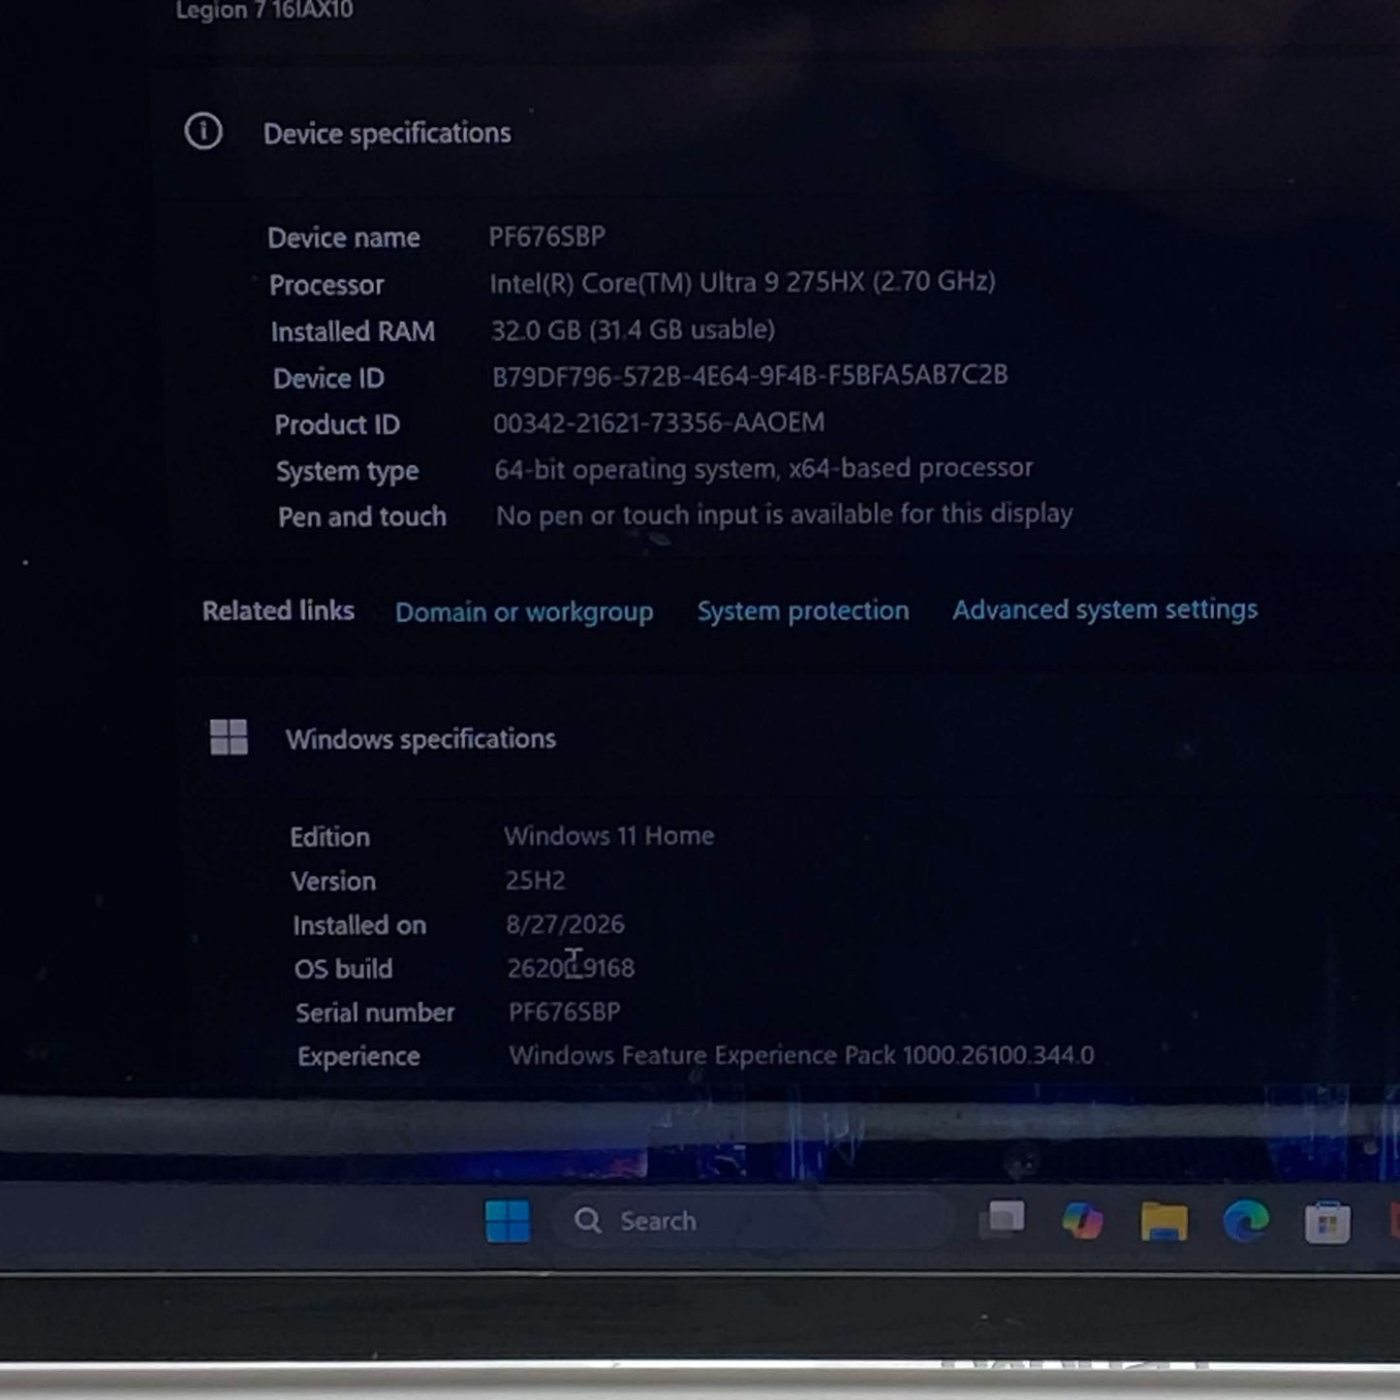Select the Edition value Windows 11 Home
This screenshot has width=1400, height=1400.
(609, 835)
